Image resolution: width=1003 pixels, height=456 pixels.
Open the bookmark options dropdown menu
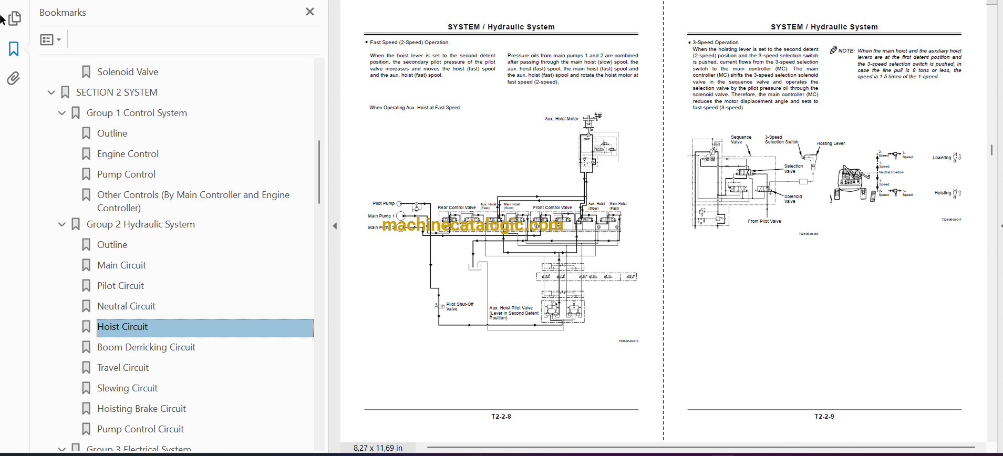[x=50, y=39]
